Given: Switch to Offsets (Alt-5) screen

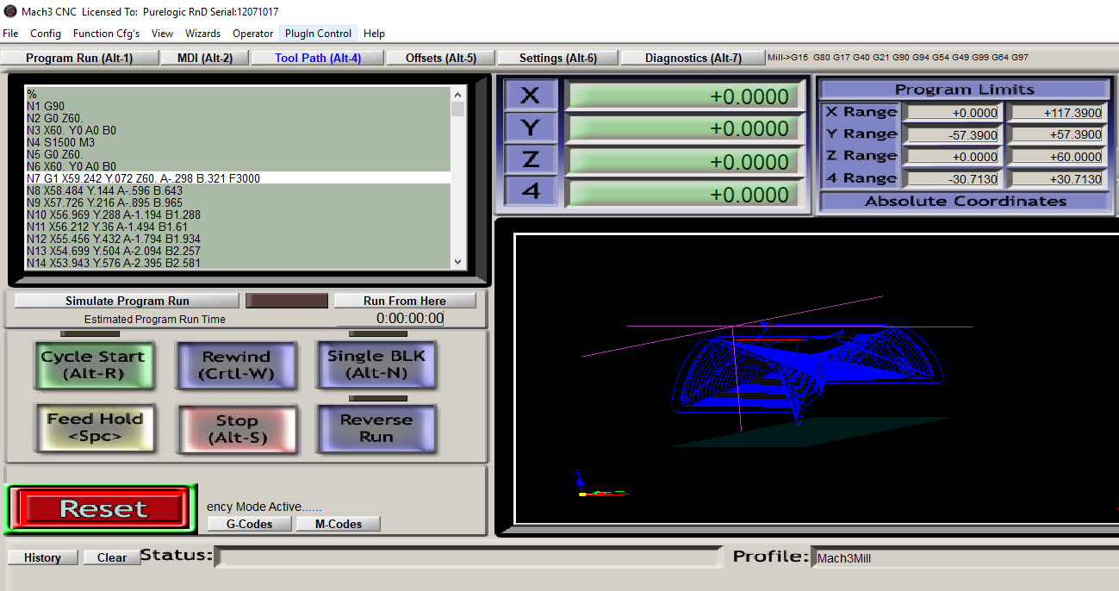Looking at the screenshot, I should click(441, 58).
